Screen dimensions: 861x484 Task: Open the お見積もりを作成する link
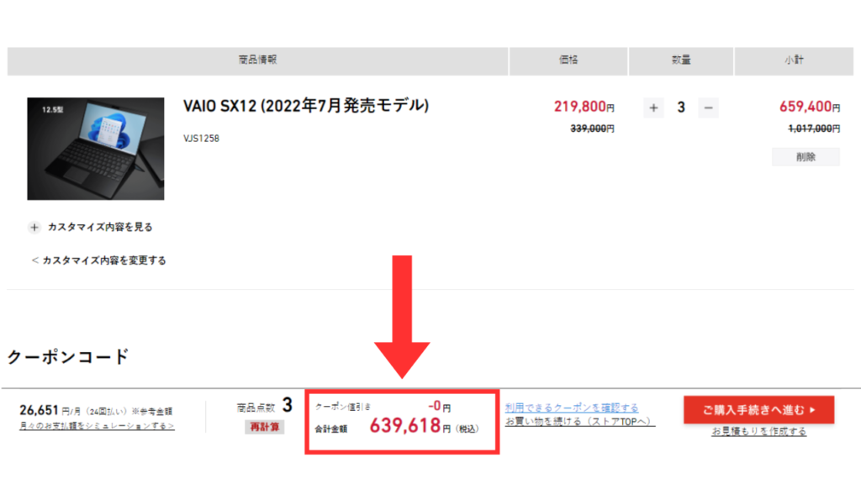pos(758,432)
